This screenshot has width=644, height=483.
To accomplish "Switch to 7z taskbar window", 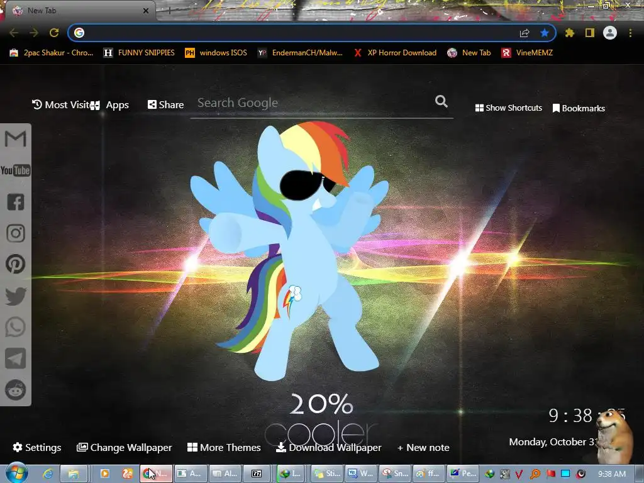I will [x=257, y=474].
